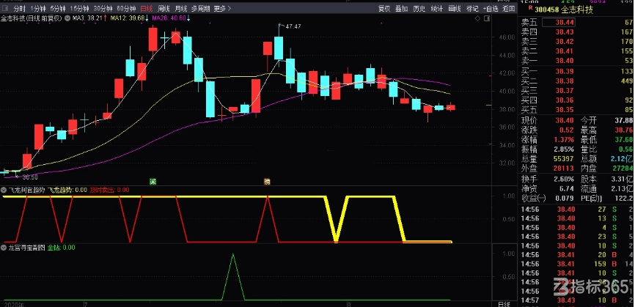Open the 多周期 multi-period view

(201, 9)
